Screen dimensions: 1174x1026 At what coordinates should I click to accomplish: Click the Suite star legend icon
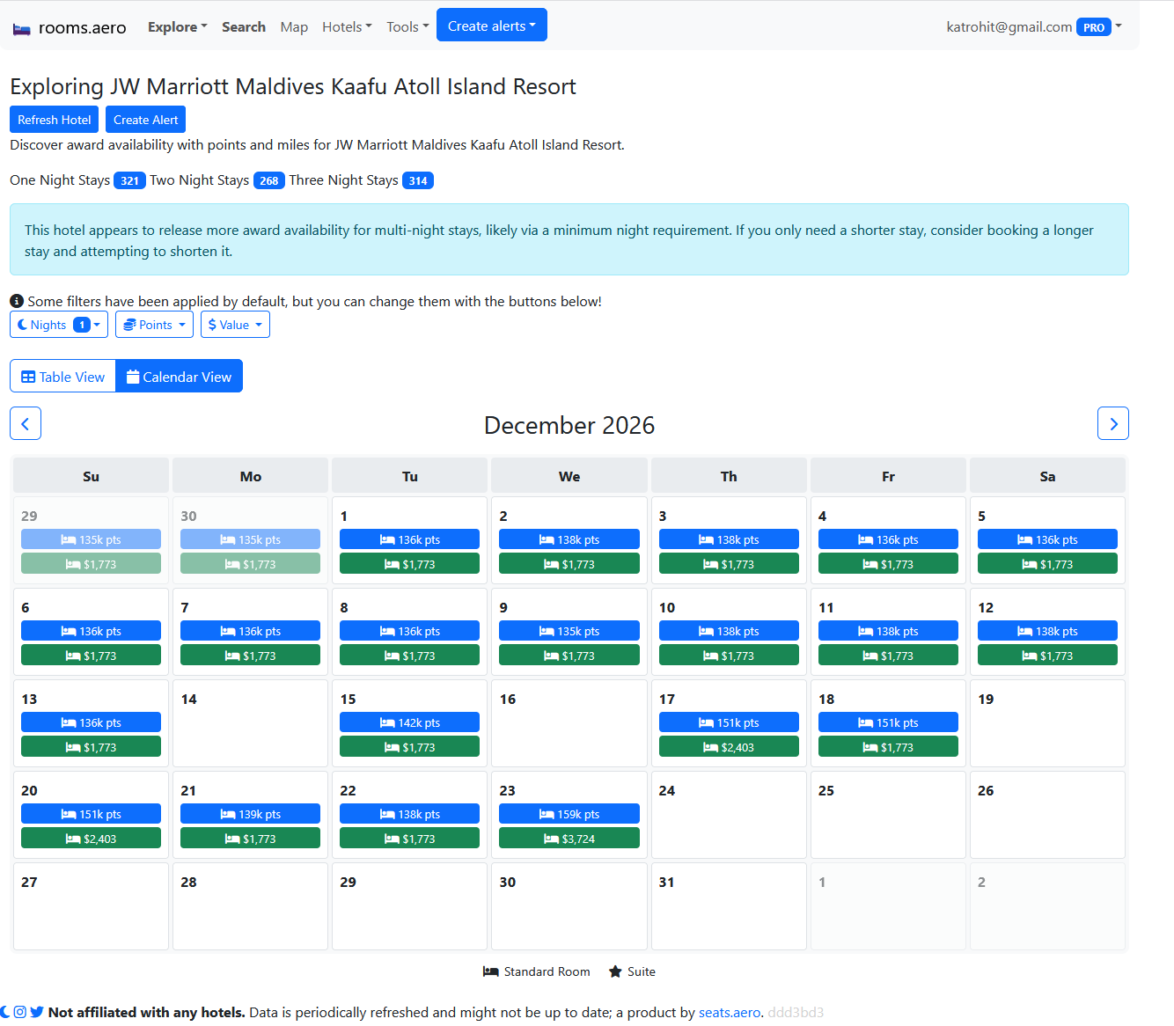(615, 971)
